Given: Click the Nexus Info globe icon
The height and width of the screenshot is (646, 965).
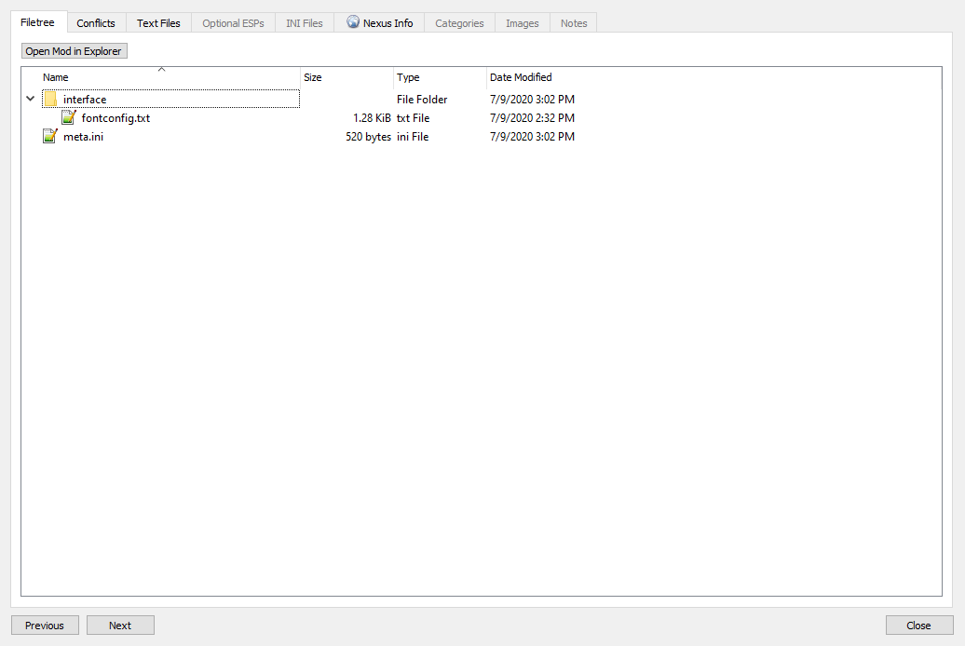Looking at the screenshot, I should tap(353, 22).
